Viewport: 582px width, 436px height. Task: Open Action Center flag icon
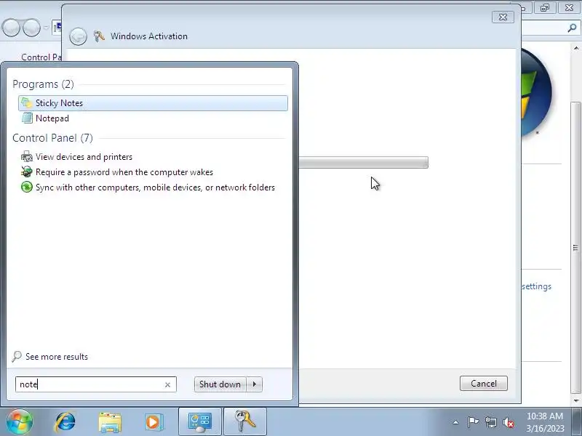473,422
